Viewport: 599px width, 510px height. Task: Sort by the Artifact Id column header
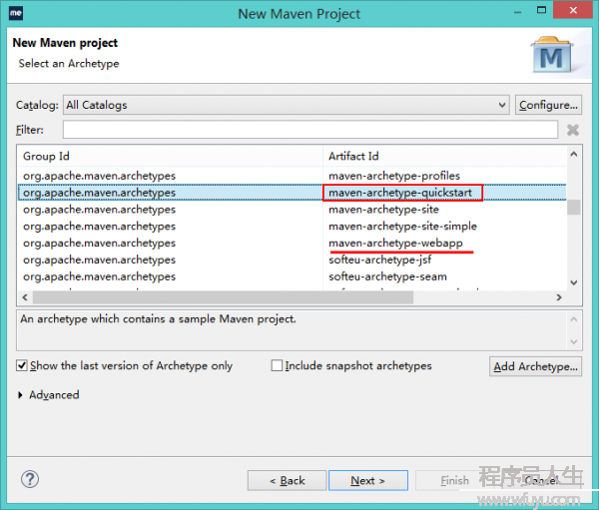click(445, 156)
